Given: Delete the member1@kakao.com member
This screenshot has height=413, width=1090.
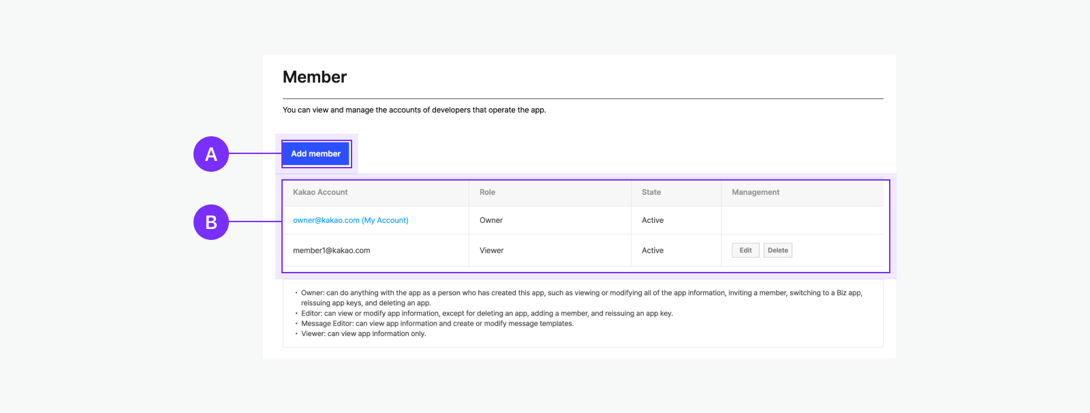Looking at the screenshot, I should 777,250.
